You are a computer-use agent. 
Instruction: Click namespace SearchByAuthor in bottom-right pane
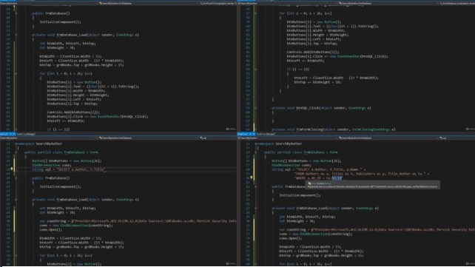pyautogui.click(x=278, y=143)
